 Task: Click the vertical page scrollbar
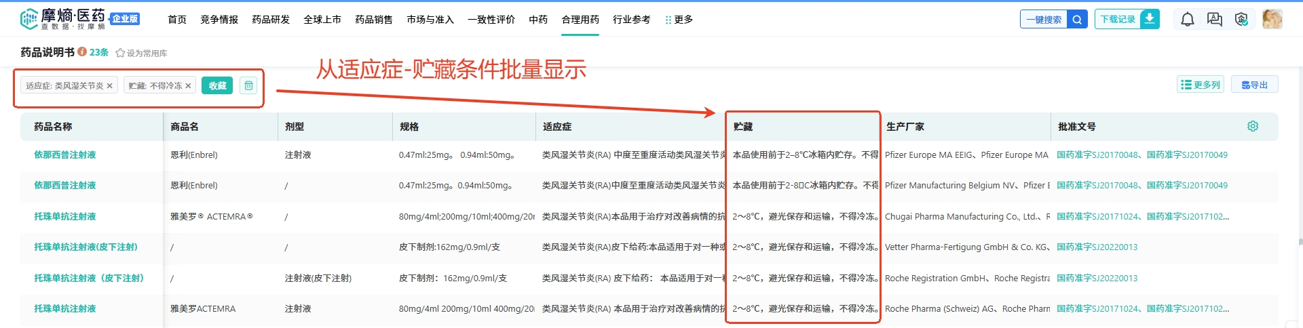(x=1300, y=242)
